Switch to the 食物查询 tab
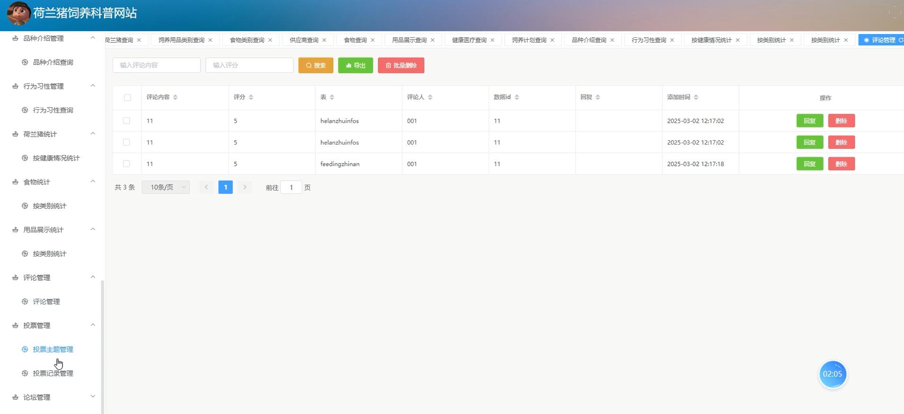Viewport: 904px width, 414px height. (x=355, y=40)
